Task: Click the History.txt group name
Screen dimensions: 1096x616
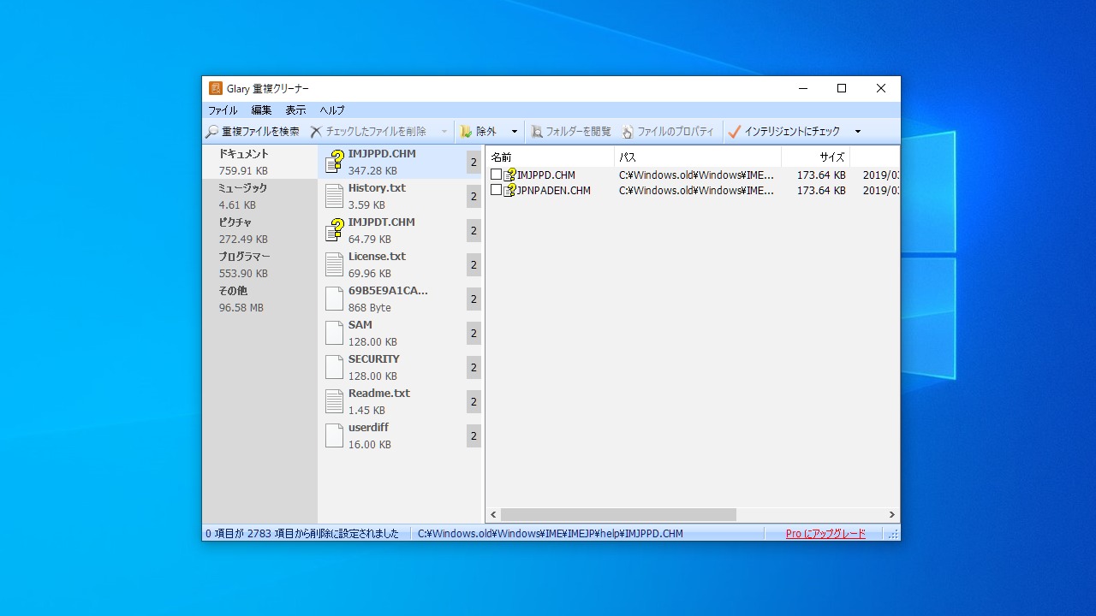Action: click(x=377, y=188)
